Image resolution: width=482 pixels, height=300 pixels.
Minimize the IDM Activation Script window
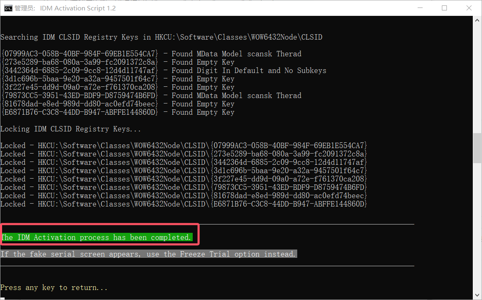(x=420, y=8)
